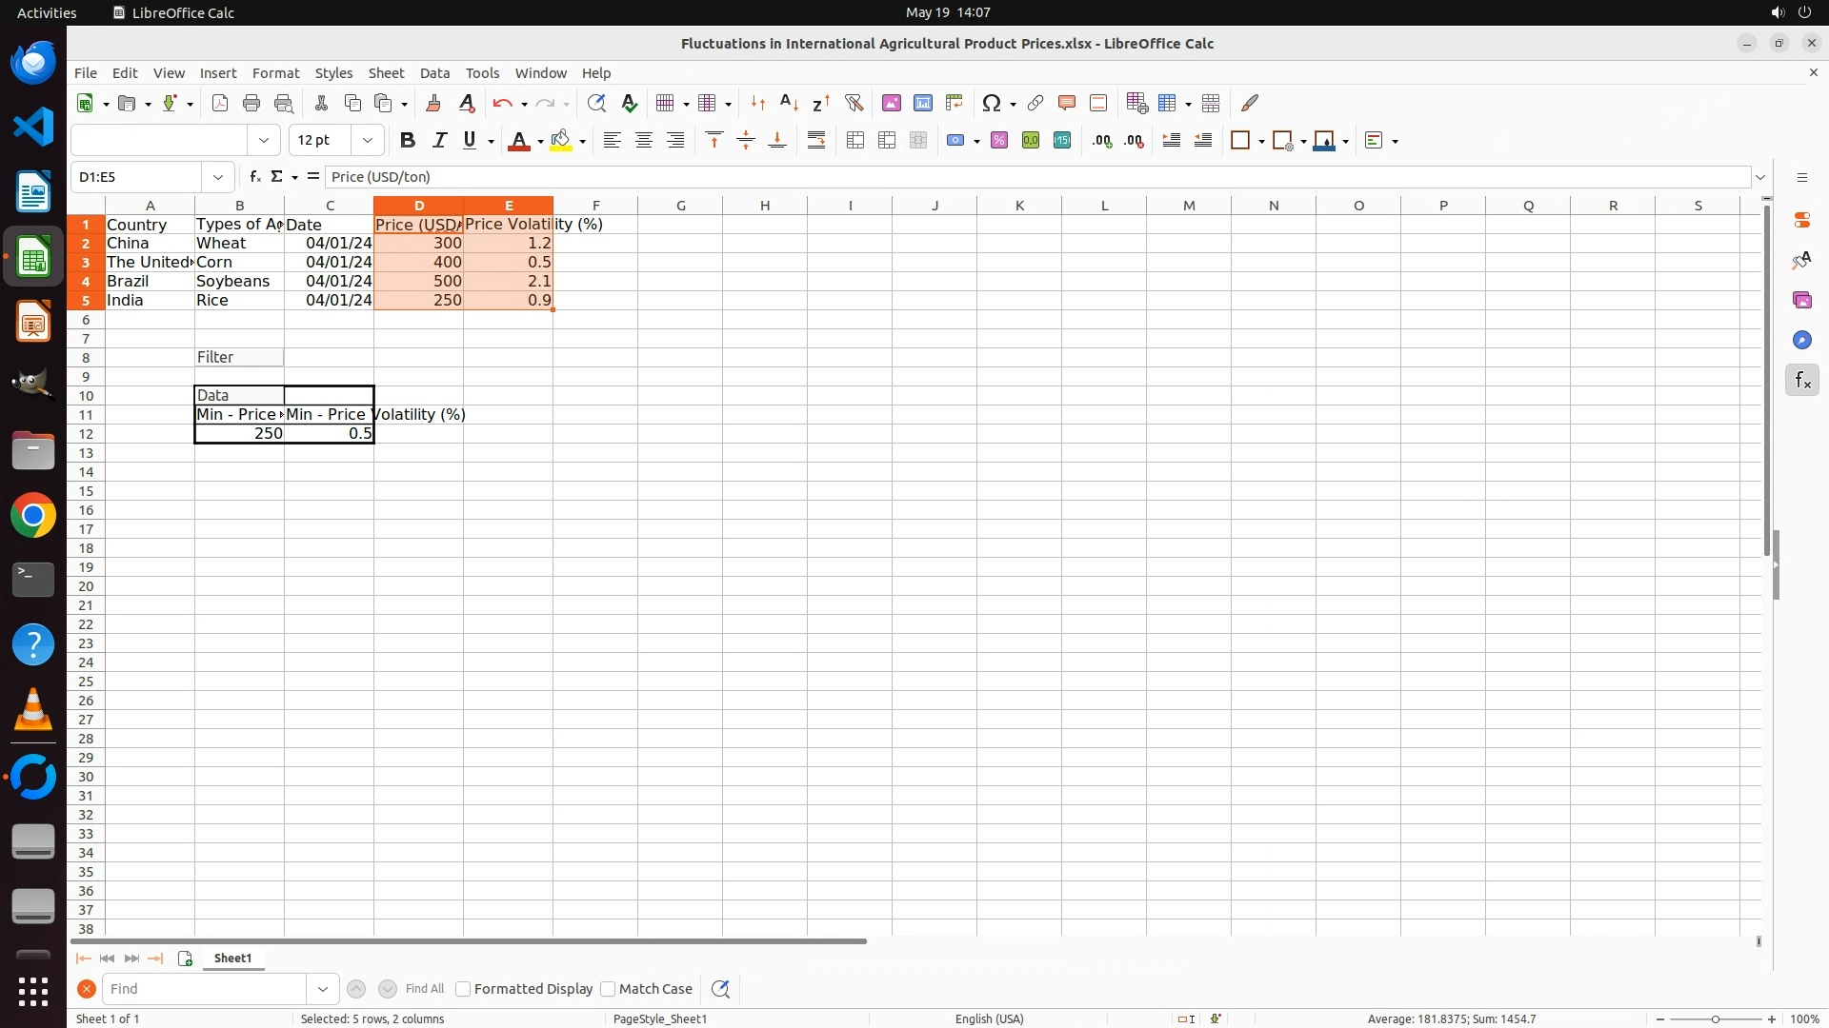Click the Insert Chart icon
This screenshot has height=1028, width=1829.
click(x=922, y=103)
